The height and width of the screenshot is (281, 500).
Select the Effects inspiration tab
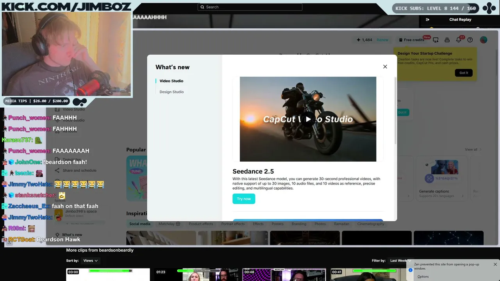pyautogui.click(x=258, y=224)
